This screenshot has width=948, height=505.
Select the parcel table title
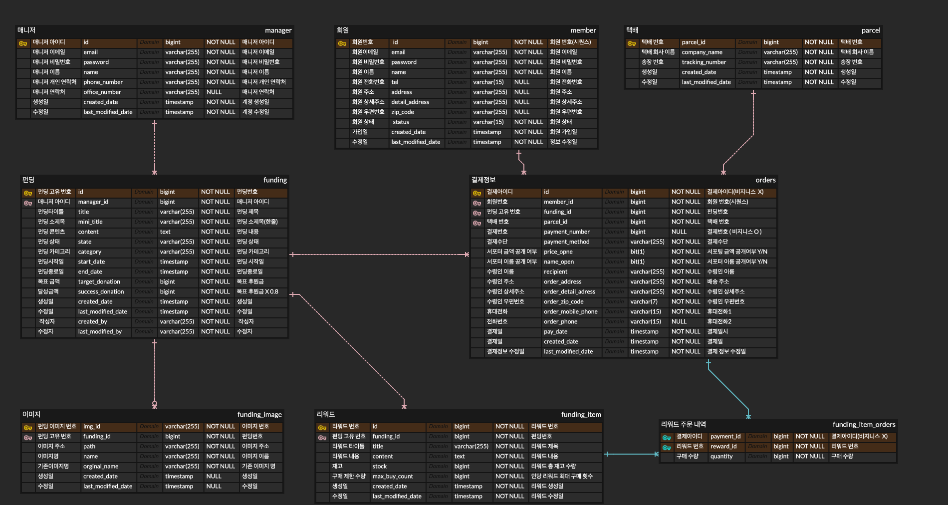pyautogui.click(x=871, y=30)
